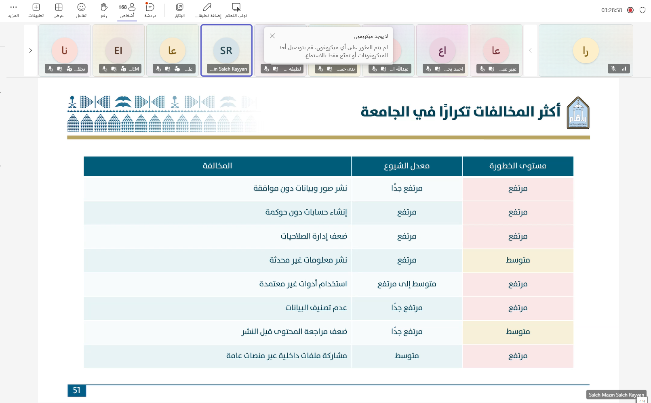The image size is (651, 403).
Task: Click the المخالفة column header
Action: point(217,166)
